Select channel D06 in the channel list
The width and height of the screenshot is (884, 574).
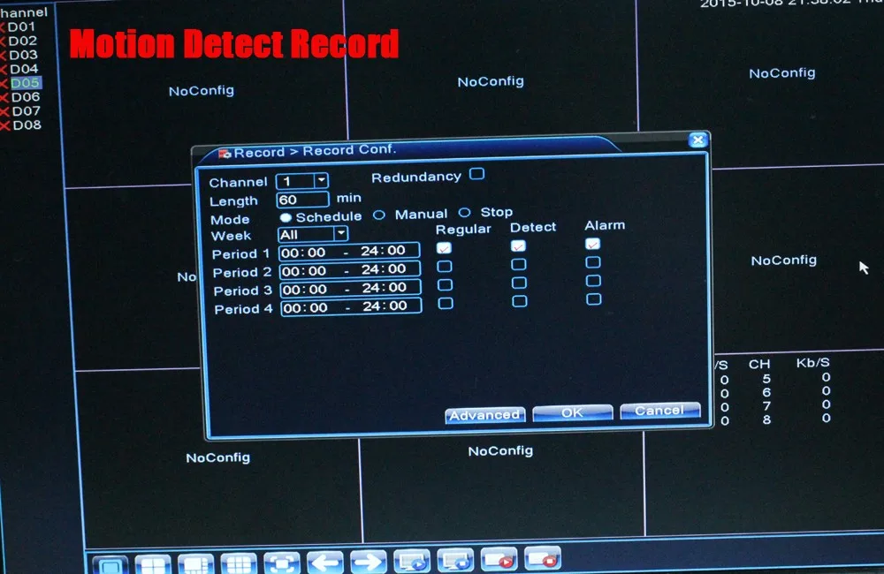click(26, 97)
